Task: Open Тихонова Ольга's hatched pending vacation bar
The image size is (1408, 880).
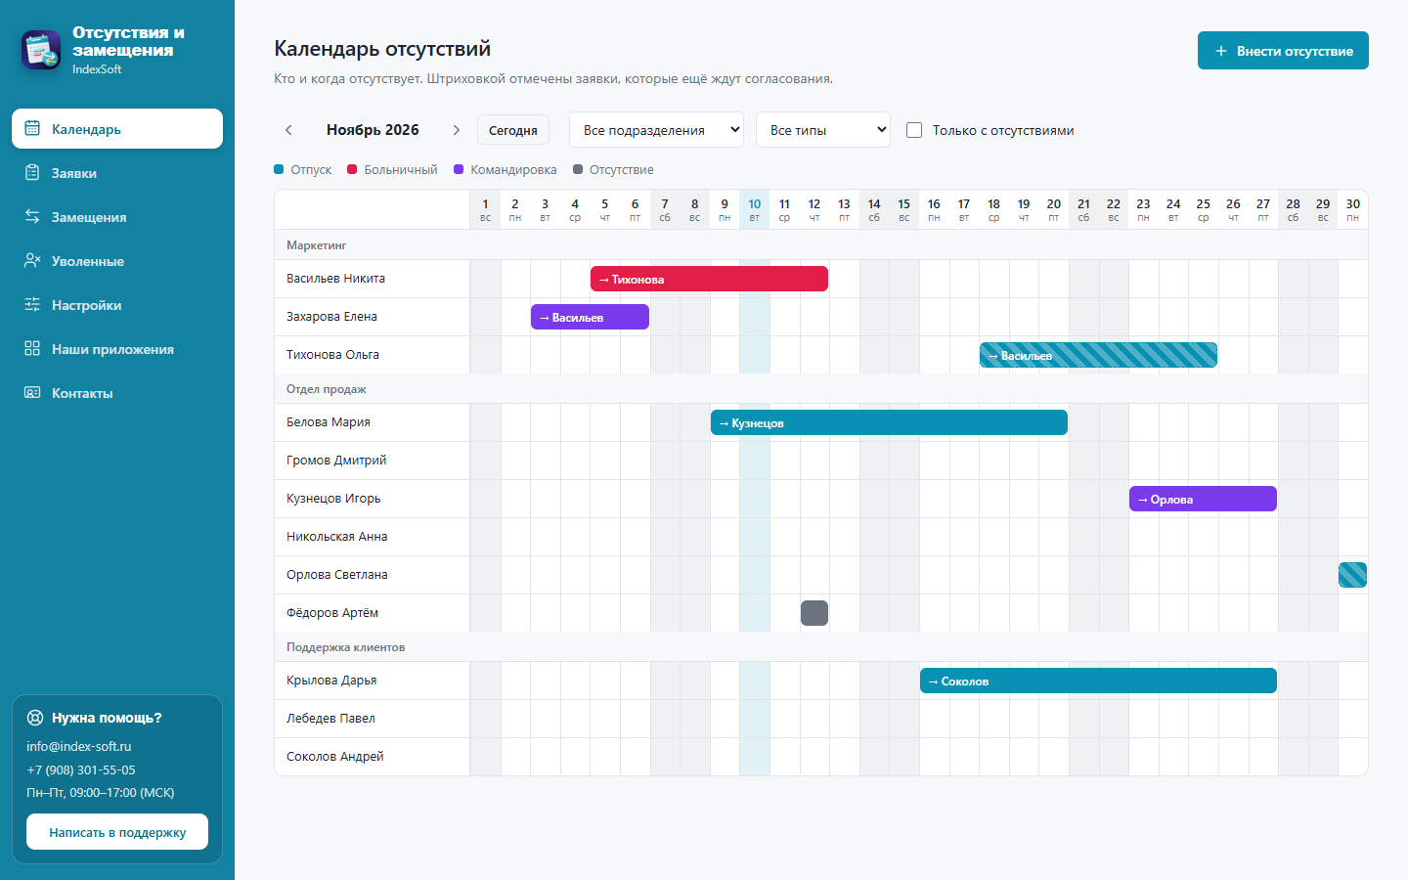Action: click(x=1098, y=355)
